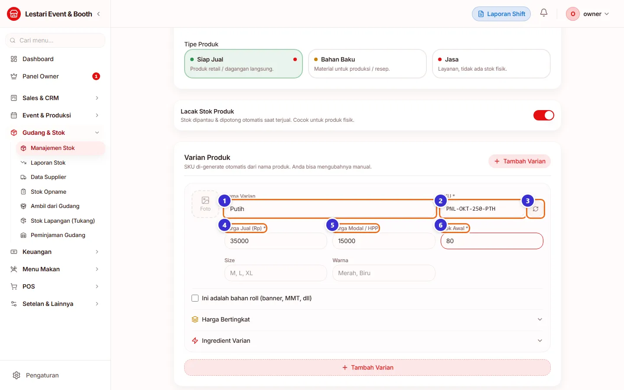Click the Keuangan money icon

pyautogui.click(x=14, y=252)
